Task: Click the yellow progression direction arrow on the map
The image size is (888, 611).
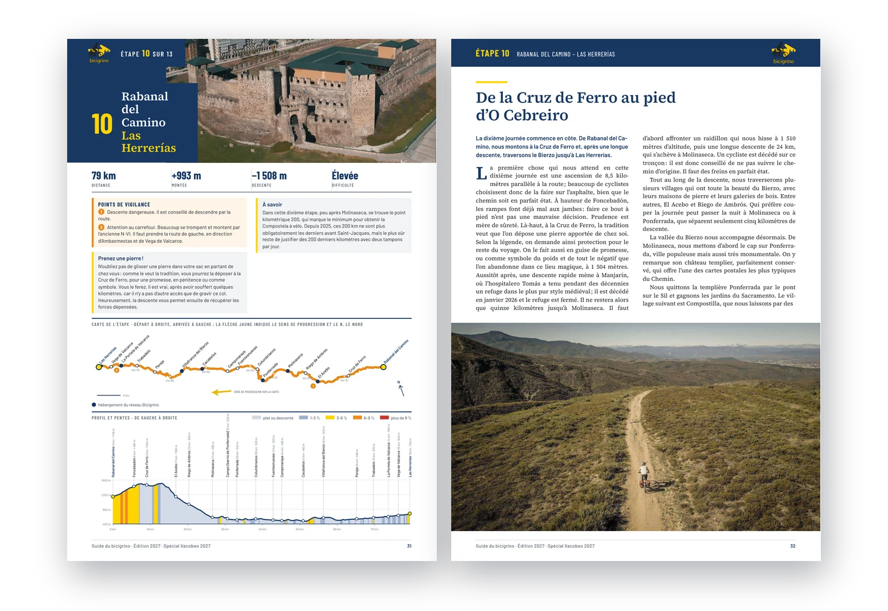Action: (221, 392)
